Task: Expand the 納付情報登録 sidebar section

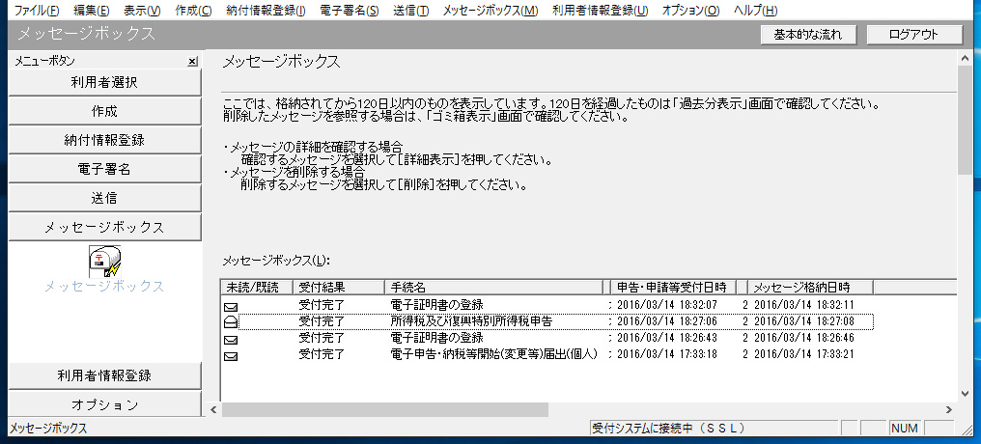Action: click(104, 140)
